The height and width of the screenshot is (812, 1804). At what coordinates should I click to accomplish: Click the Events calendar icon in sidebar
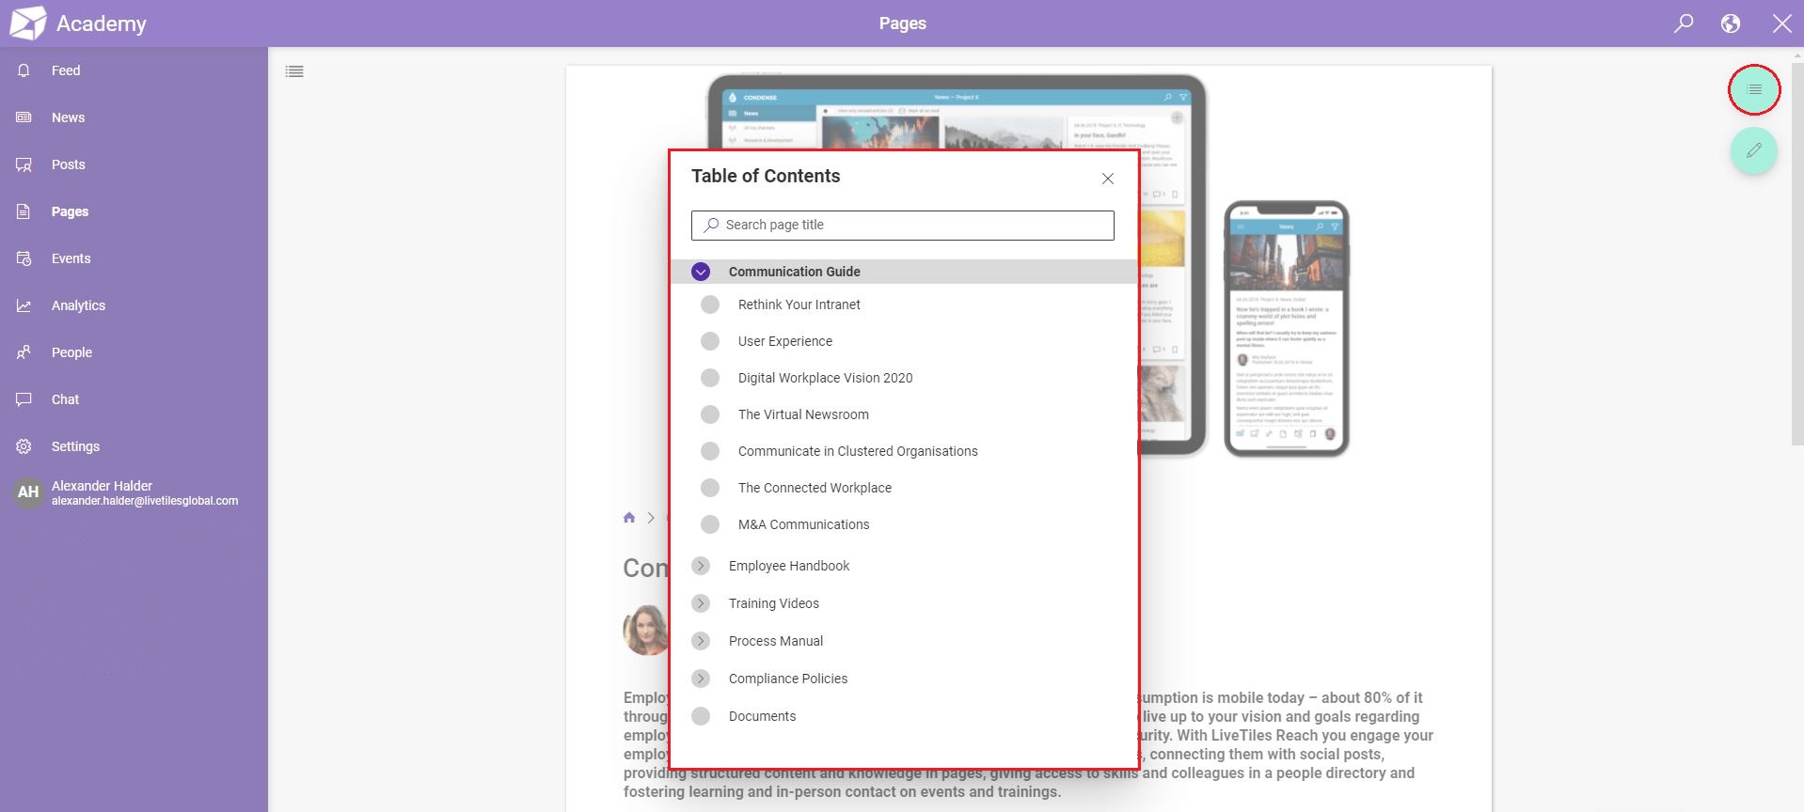pyautogui.click(x=24, y=258)
